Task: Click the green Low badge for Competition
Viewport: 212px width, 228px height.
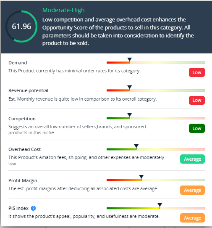Action: [x=197, y=128]
